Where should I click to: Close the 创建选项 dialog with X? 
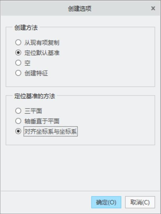[153, 8]
